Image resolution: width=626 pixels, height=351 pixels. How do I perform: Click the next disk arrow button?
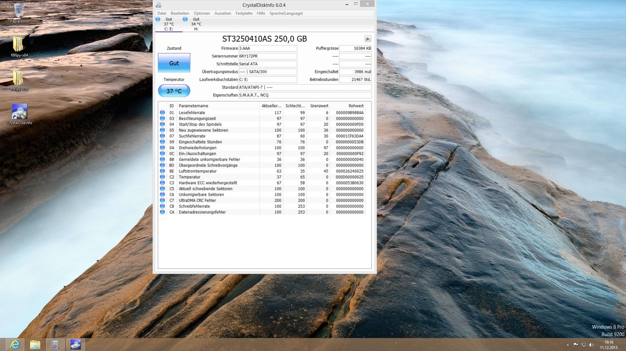(368, 39)
